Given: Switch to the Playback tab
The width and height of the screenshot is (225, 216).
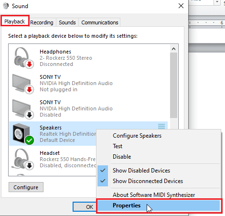Looking at the screenshot, I should click(x=15, y=22).
